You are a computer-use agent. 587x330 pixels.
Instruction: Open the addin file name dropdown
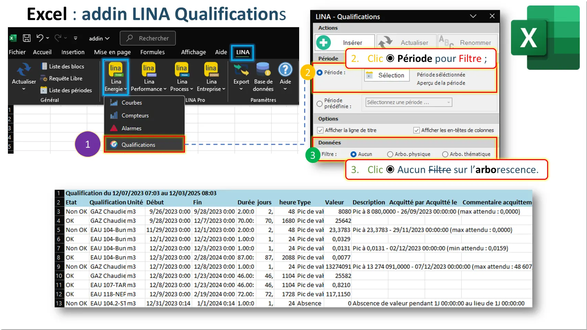pos(99,38)
